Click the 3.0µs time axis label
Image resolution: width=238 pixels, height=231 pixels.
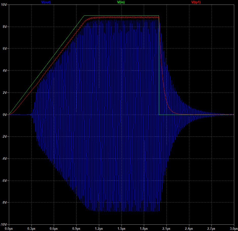tap(233, 228)
